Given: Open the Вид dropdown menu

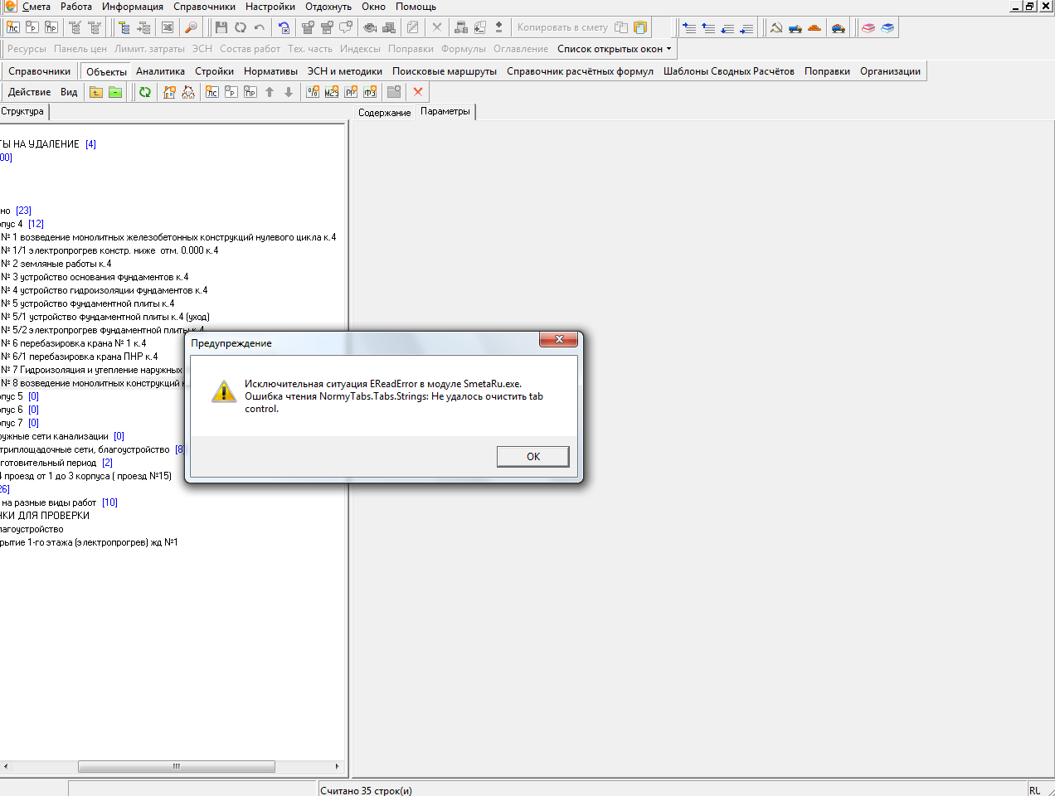Looking at the screenshot, I should click(x=69, y=92).
